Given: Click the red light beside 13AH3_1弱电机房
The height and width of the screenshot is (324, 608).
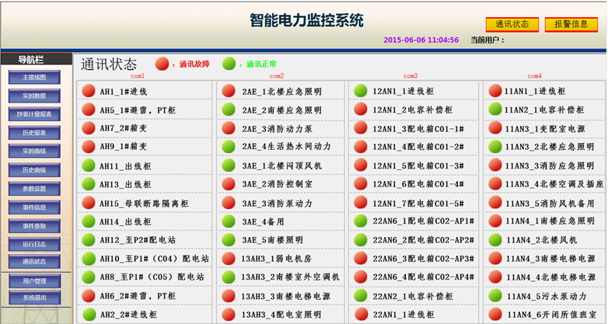Looking at the screenshot, I should click(x=229, y=259).
